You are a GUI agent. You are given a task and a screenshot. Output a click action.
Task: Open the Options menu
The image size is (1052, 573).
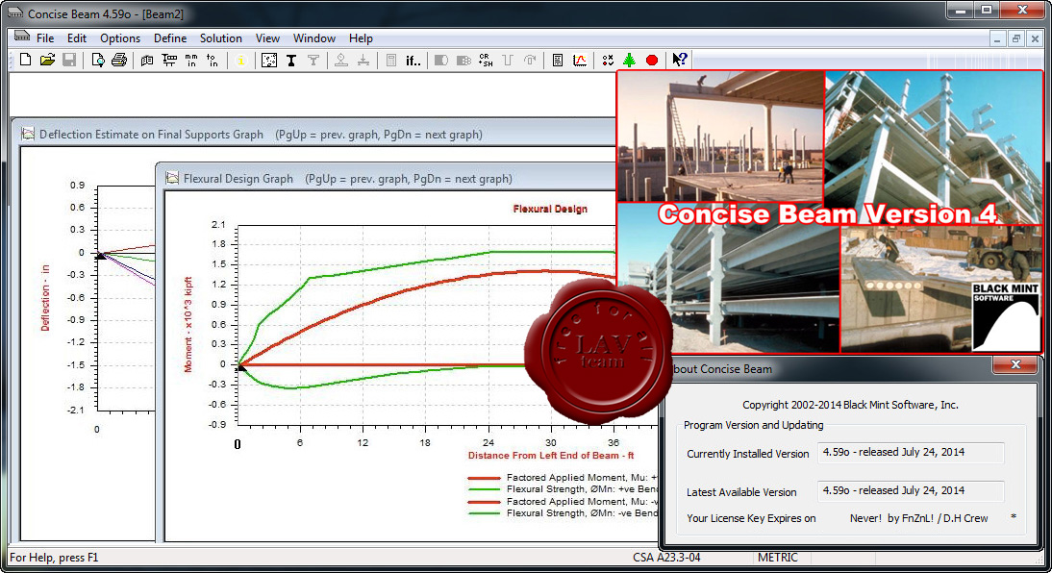pyautogui.click(x=120, y=38)
